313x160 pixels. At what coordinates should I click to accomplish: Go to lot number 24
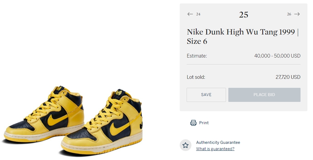click(198, 14)
